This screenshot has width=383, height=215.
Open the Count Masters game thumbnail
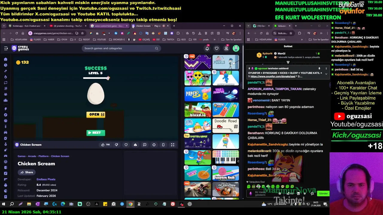coord(226,78)
